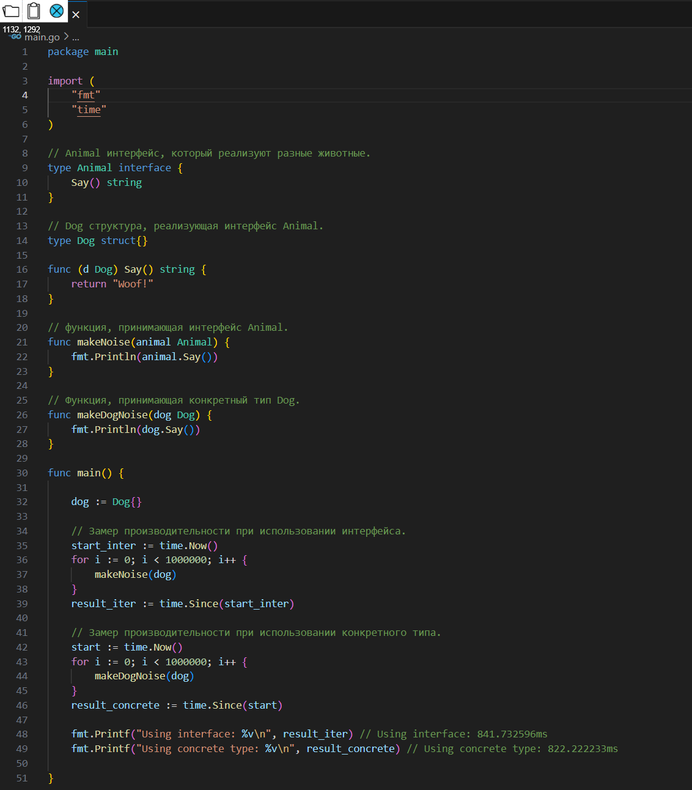Click the folder icon in top-left toolbar

click(x=12, y=11)
